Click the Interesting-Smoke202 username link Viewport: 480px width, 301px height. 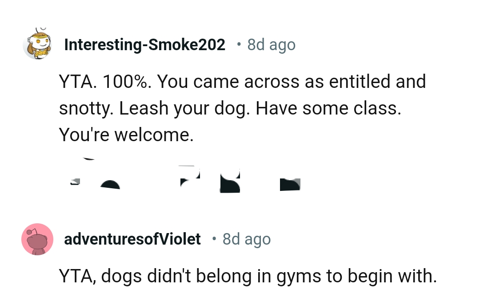point(144,44)
